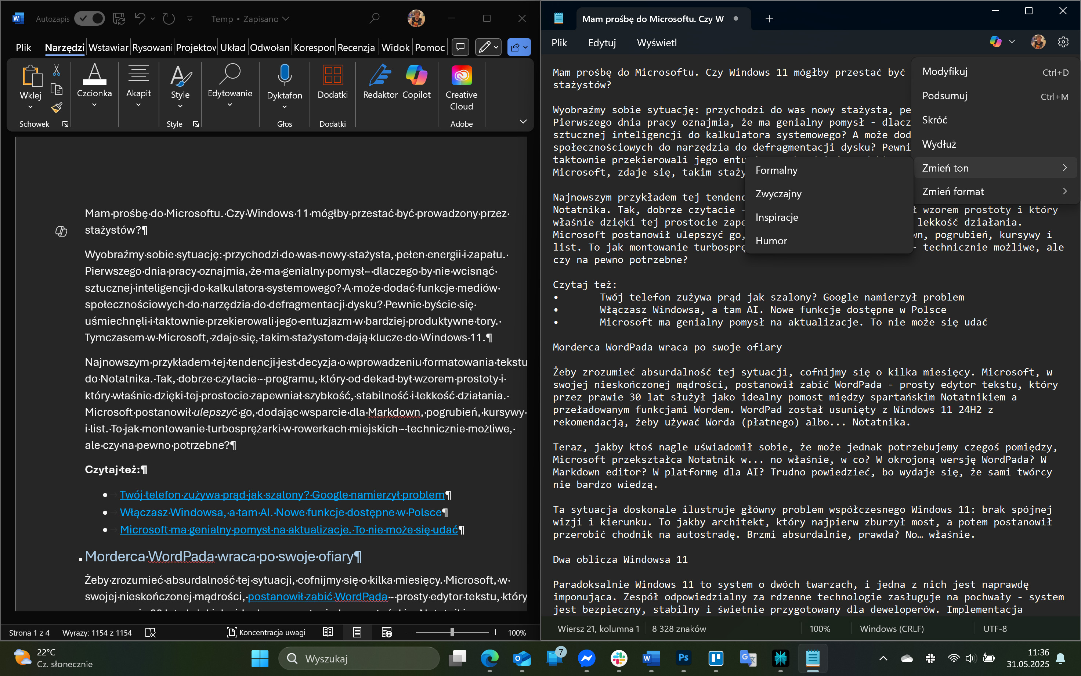Image resolution: width=1081 pixels, height=676 pixels.
Task: Select the Print Layout view icon
Action: coord(357,633)
